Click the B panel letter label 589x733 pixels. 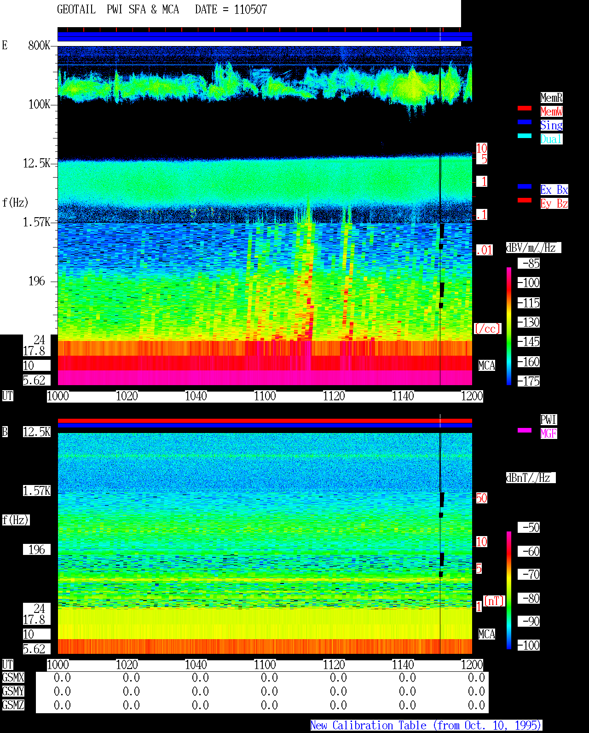point(5,432)
